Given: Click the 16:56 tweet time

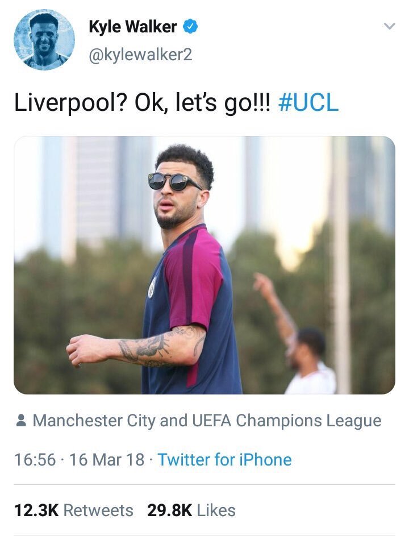Looking at the screenshot, I should click(x=34, y=459).
